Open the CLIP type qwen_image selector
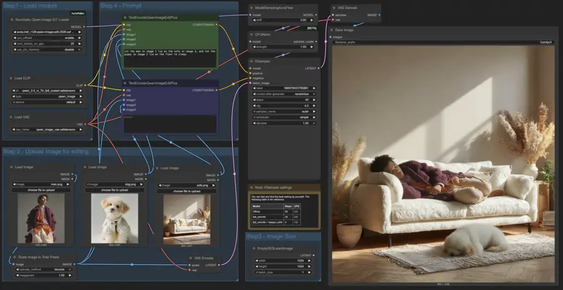563x290 pixels. click(x=48, y=96)
